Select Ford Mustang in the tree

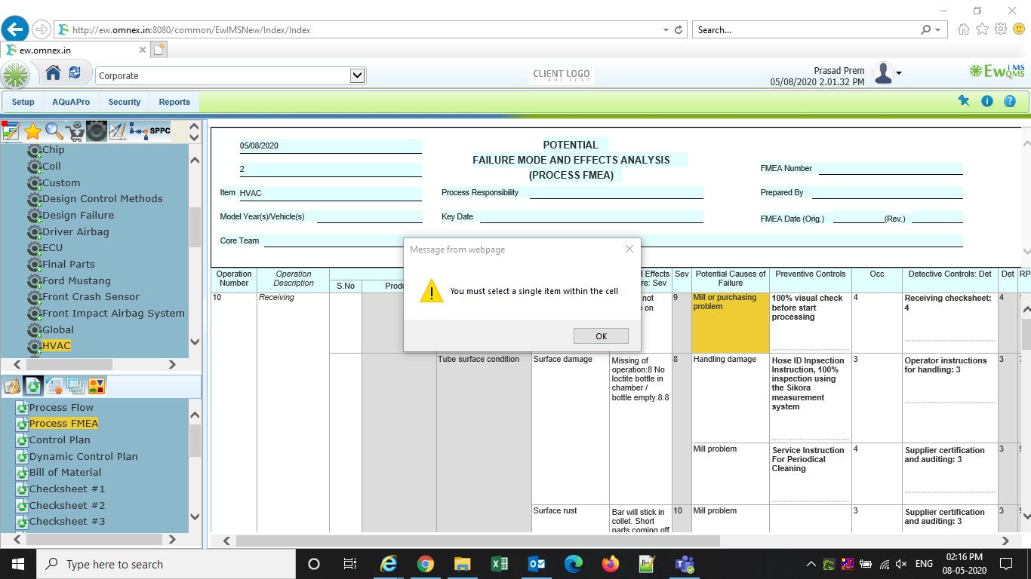coord(76,280)
